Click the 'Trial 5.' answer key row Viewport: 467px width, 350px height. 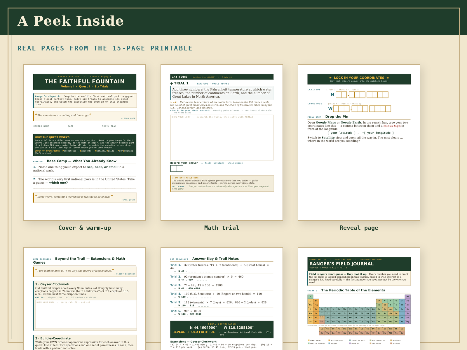(222, 304)
